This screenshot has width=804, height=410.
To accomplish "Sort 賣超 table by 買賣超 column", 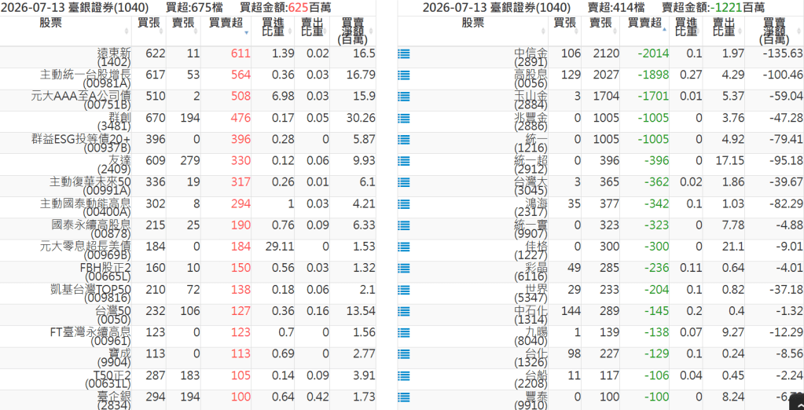I will tap(644, 31).
